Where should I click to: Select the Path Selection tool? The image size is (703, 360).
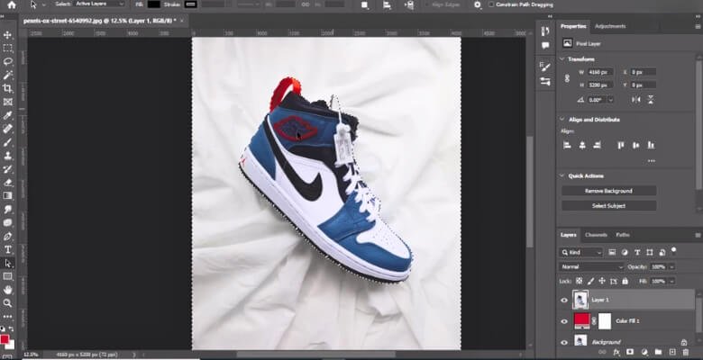pos(7,263)
